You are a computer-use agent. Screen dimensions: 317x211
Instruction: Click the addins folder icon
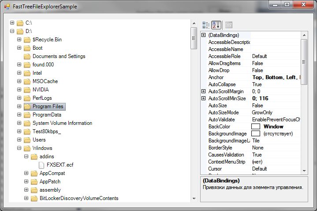pos(34,156)
